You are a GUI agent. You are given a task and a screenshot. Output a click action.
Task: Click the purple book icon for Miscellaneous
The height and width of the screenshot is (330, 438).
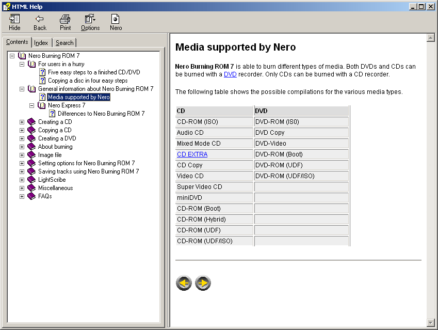pos(31,188)
